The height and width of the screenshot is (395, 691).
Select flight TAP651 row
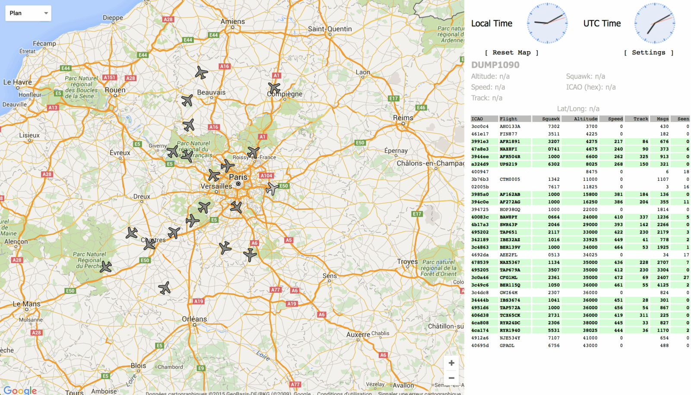pyautogui.click(x=580, y=232)
